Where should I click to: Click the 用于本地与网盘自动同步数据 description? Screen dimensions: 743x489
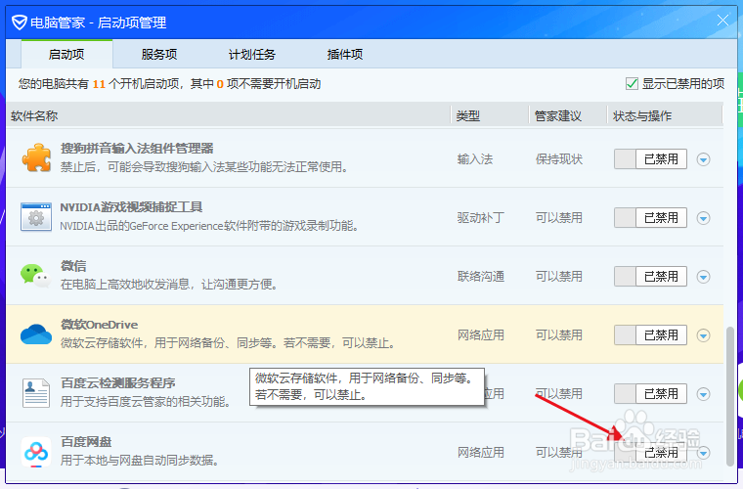(x=140, y=460)
